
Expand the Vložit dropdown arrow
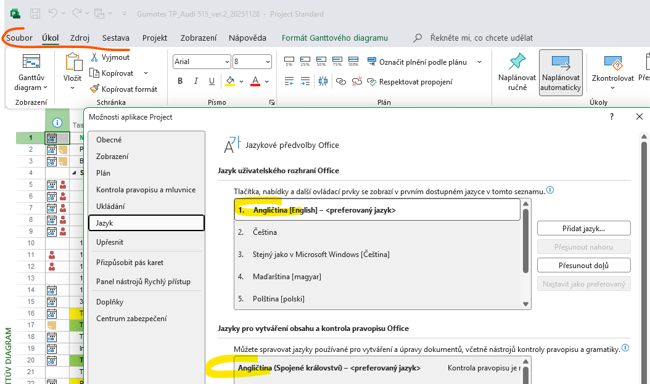pos(73,88)
